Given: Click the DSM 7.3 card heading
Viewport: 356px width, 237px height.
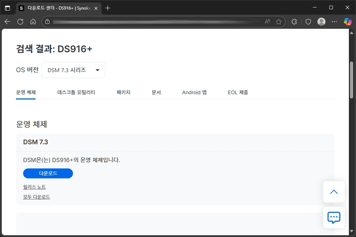Looking at the screenshot, I should point(36,142).
